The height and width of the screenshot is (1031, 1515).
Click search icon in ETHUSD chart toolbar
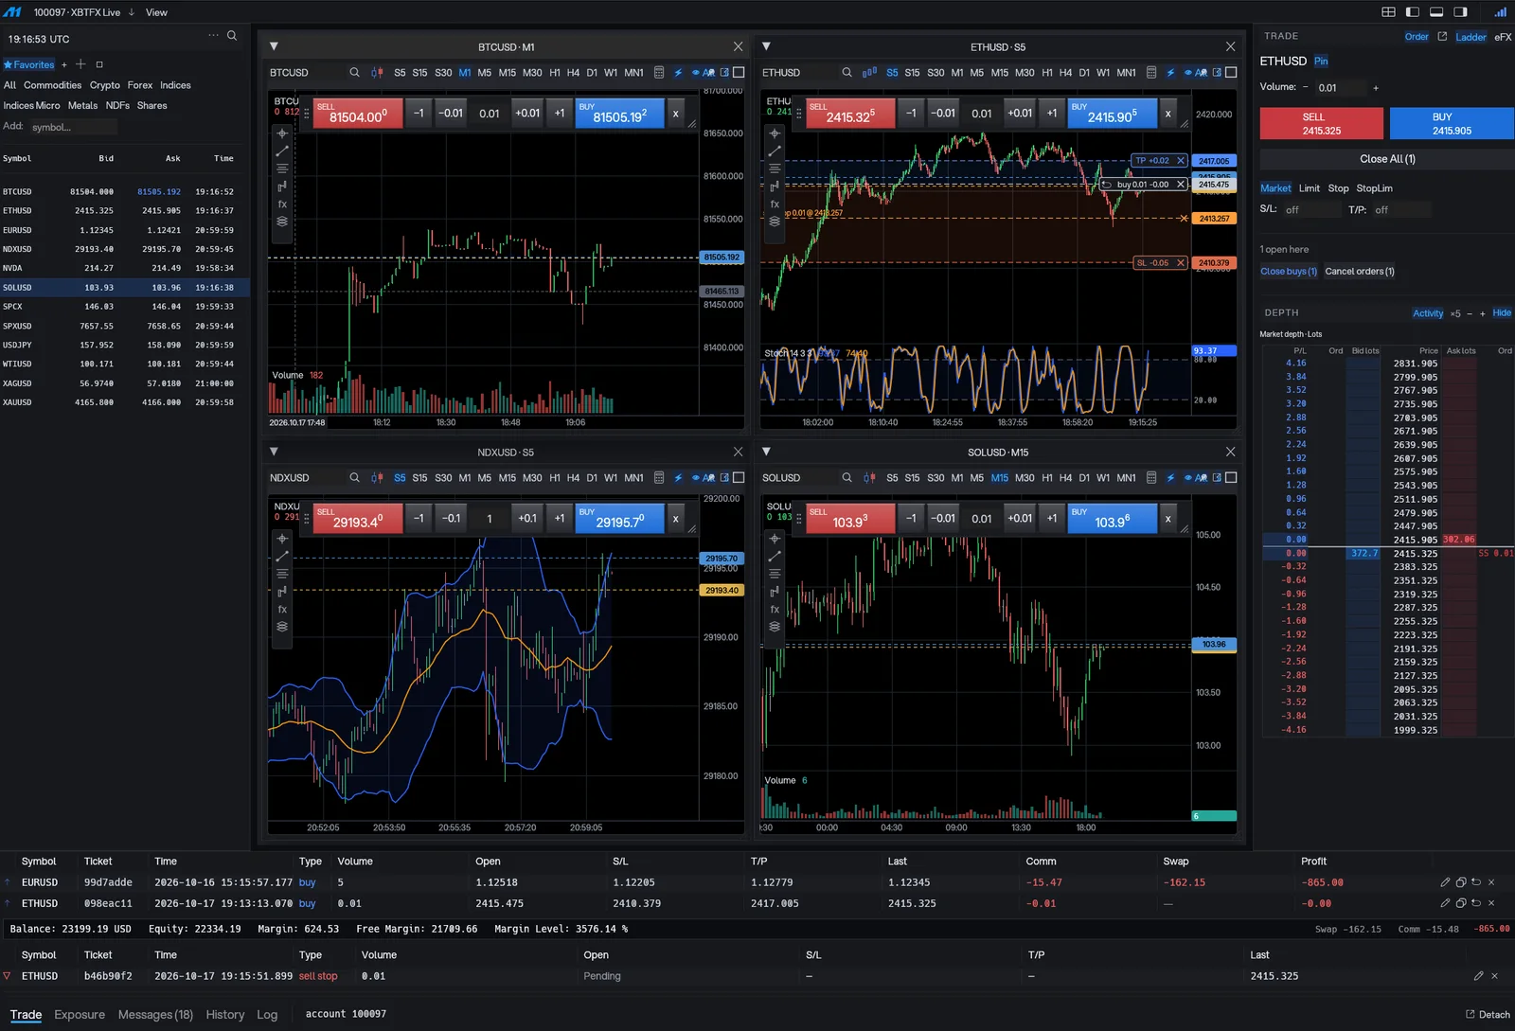click(x=847, y=72)
